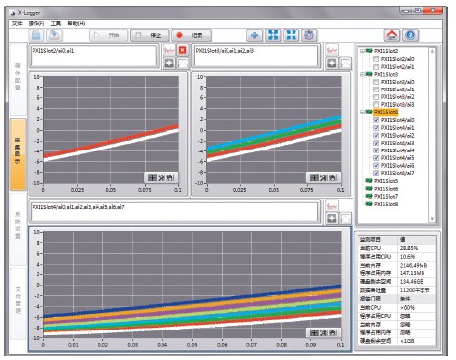Click the device tree scroll-up arrow
The height and width of the screenshot is (360, 456).
coord(432,51)
